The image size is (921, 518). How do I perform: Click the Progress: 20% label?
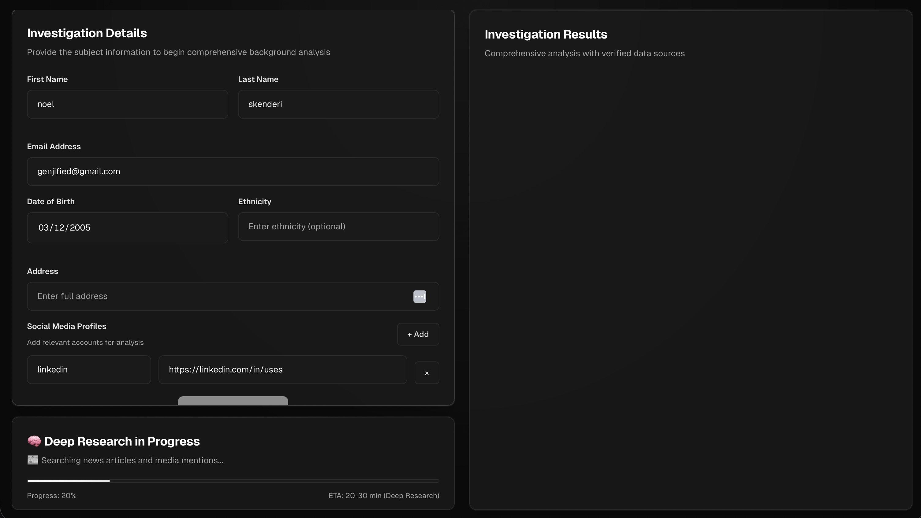pyautogui.click(x=51, y=495)
